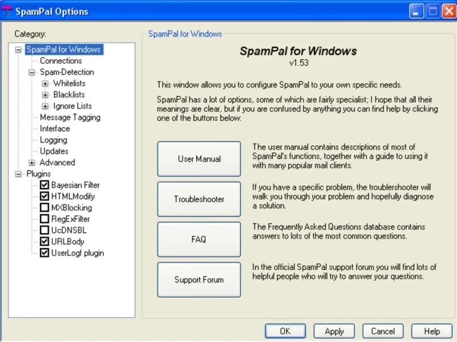Open the Connections category
The height and width of the screenshot is (342, 457).
coord(61,61)
